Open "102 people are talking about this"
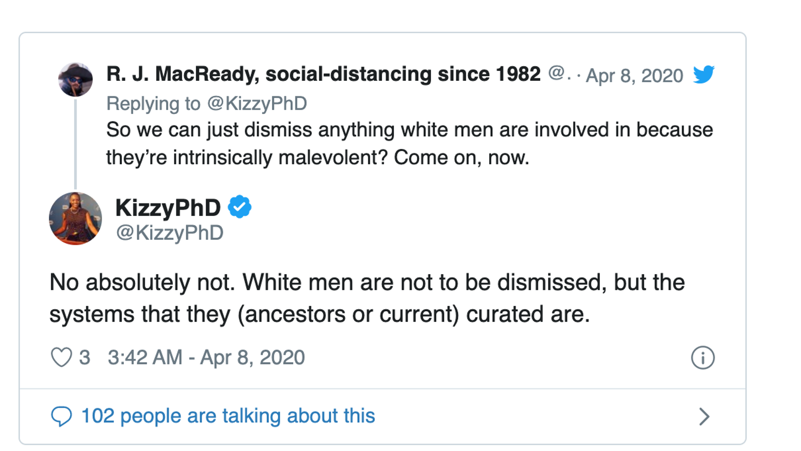This screenshot has height=451, width=801. click(228, 416)
